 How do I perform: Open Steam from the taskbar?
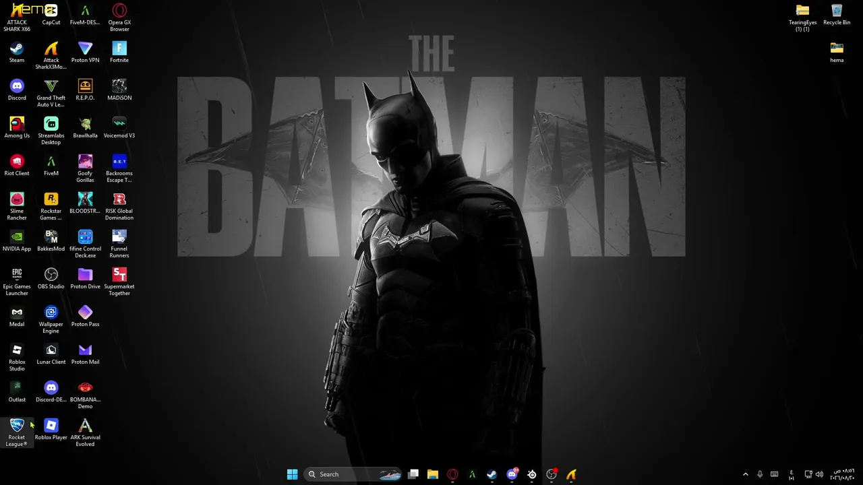click(492, 474)
